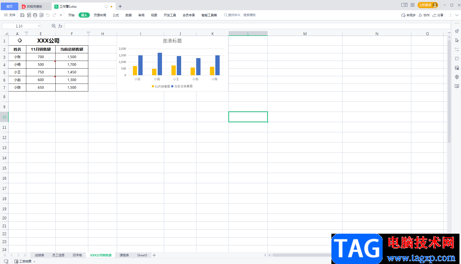The width and height of the screenshot is (461, 264).
Task: Select the 插入 ribbon tab
Action: (84, 15)
